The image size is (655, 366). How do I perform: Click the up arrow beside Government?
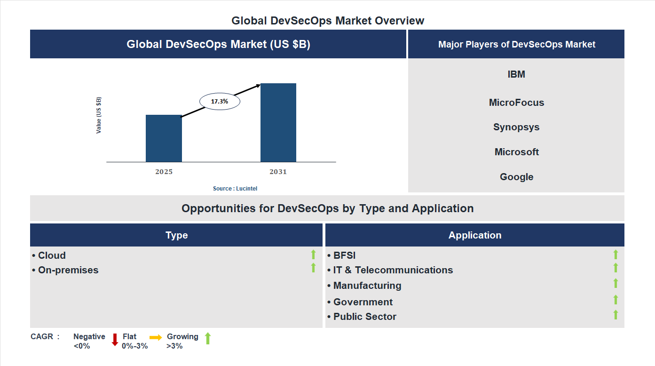pyautogui.click(x=616, y=299)
